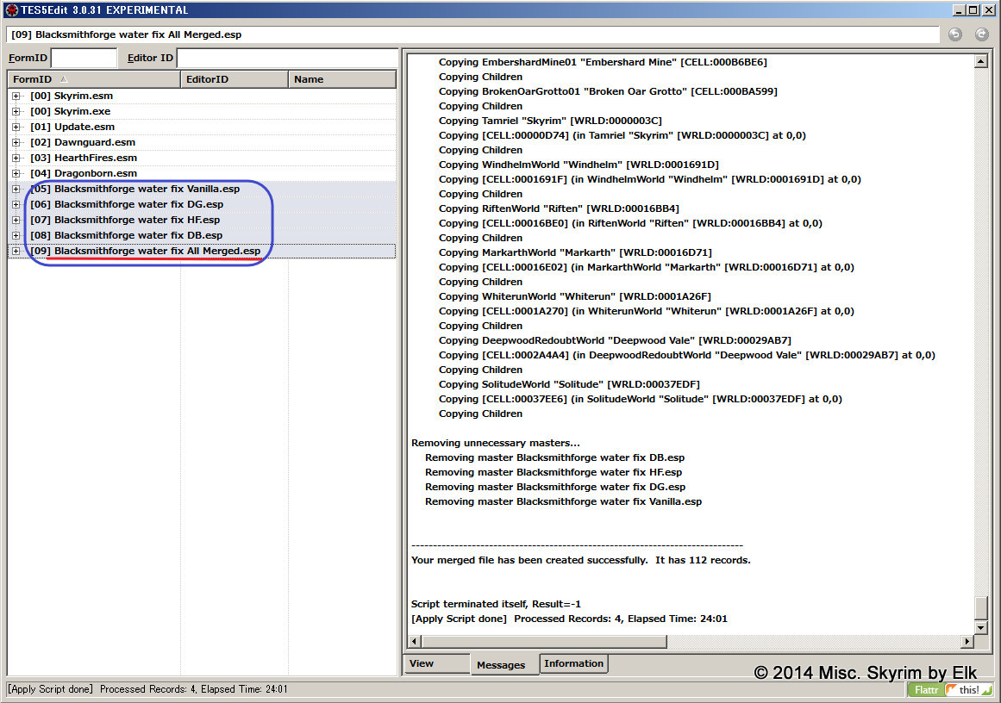Select the [03] HearthFires.esm row
Screen dimensions: 1001x703
(202, 158)
